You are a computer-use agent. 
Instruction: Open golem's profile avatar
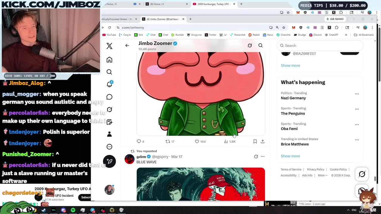tap(129, 159)
